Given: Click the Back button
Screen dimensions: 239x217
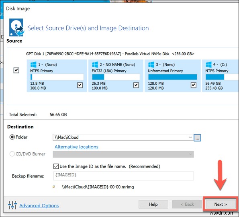Looking at the screenshot, I should tap(187, 204).
